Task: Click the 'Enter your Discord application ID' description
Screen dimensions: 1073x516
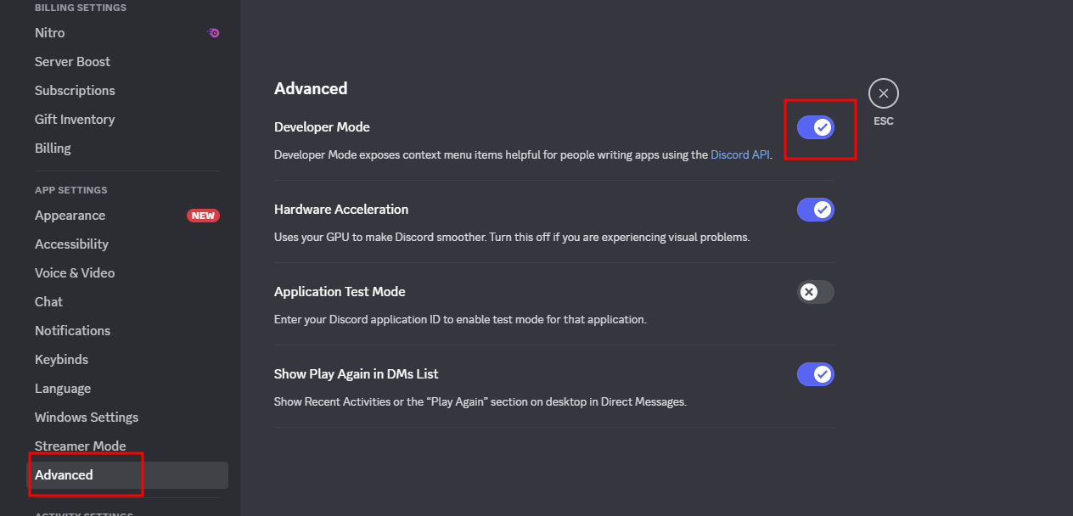Action: click(460, 320)
